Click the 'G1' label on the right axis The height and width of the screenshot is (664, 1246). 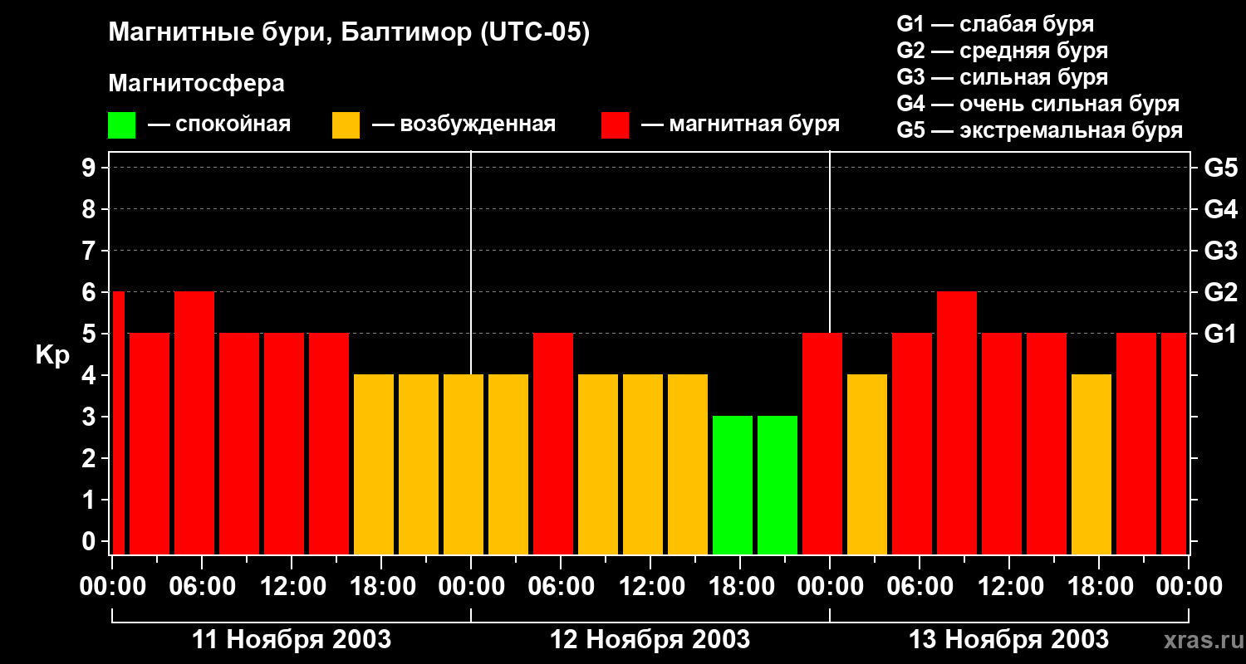[1221, 334]
